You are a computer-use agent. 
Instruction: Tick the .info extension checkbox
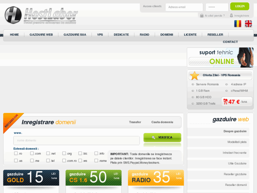(x=96, y=153)
